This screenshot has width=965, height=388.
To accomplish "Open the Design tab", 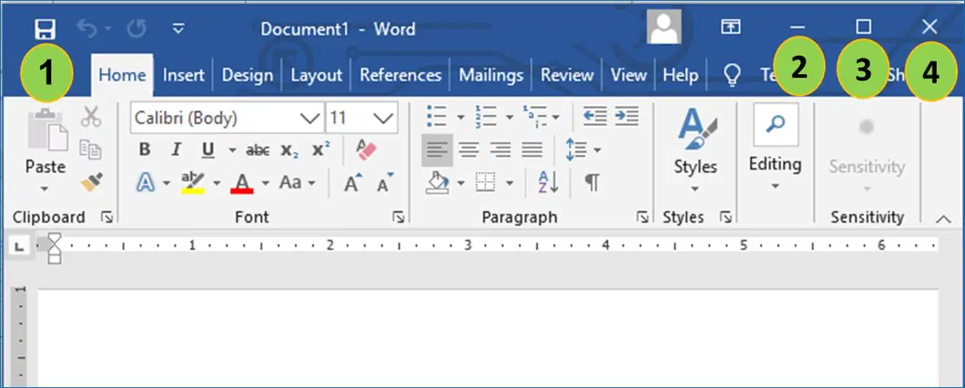I will tap(247, 75).
